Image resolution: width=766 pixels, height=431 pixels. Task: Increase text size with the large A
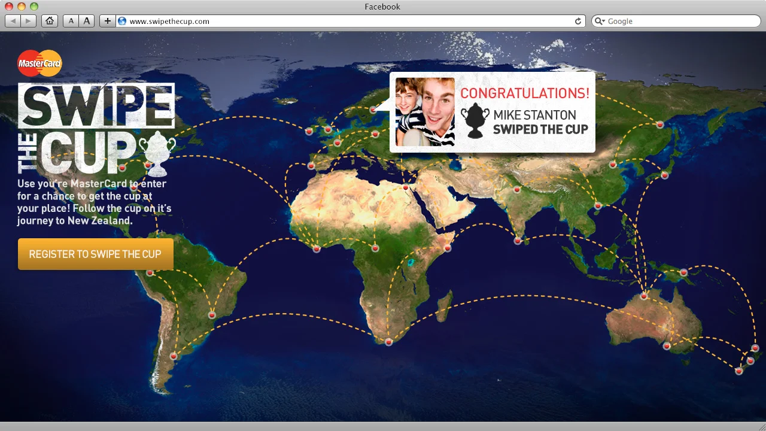pos(87,21)
